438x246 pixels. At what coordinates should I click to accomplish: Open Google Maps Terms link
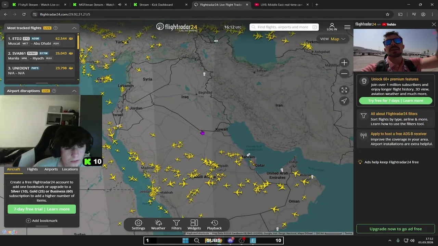tap(348, 233)
